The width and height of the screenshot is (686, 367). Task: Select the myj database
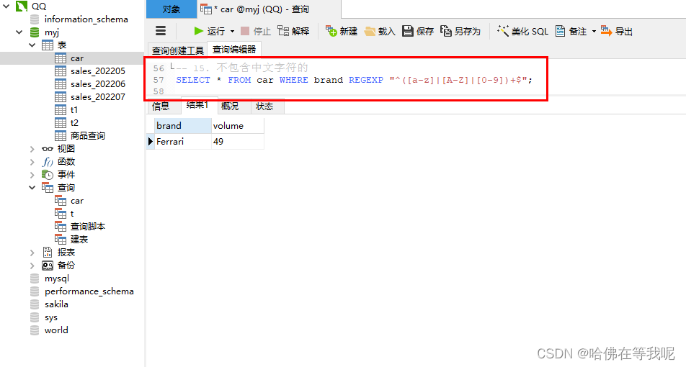(51, 32)
